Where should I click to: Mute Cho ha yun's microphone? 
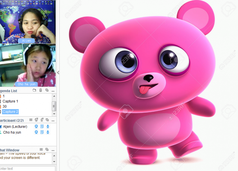(x=48, y=132)
